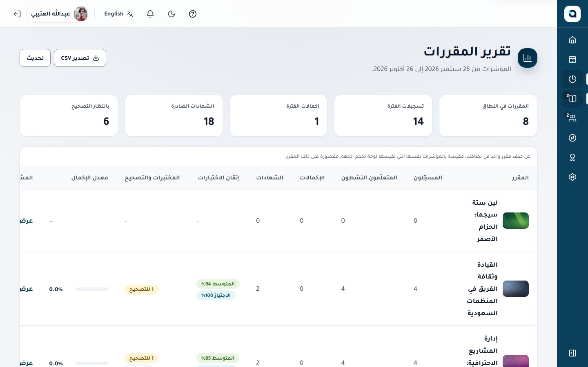Click the المتوسط %85 badge

tap(218, 358)
